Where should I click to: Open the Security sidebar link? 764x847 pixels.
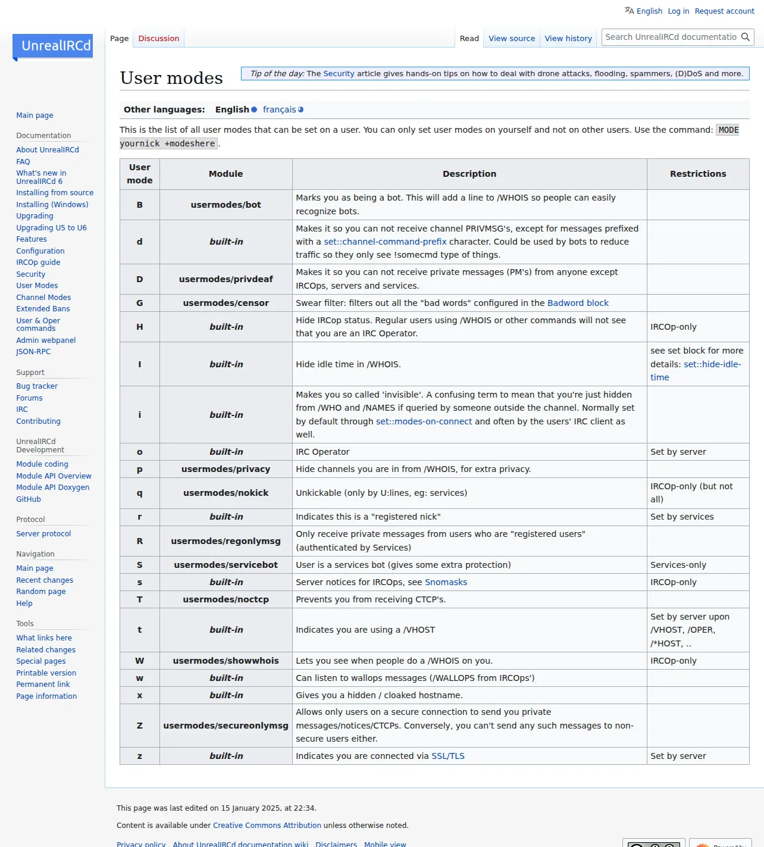pos(30,274)
